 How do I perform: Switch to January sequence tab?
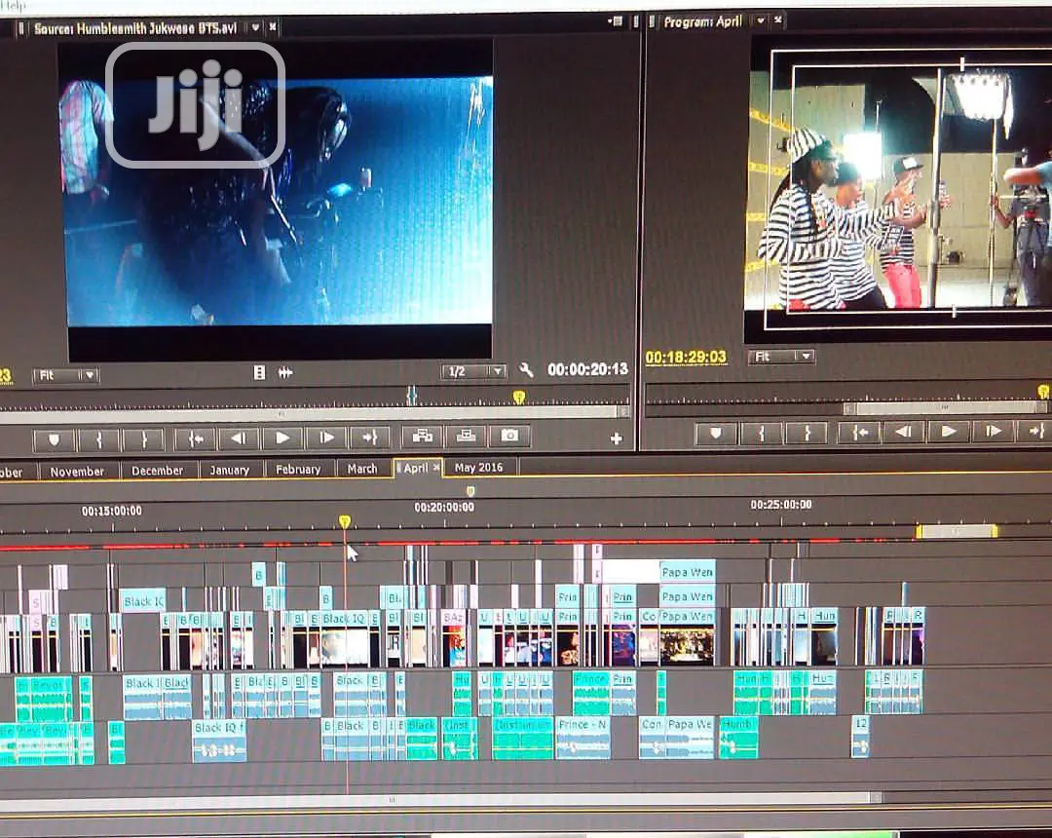[230, 471]
